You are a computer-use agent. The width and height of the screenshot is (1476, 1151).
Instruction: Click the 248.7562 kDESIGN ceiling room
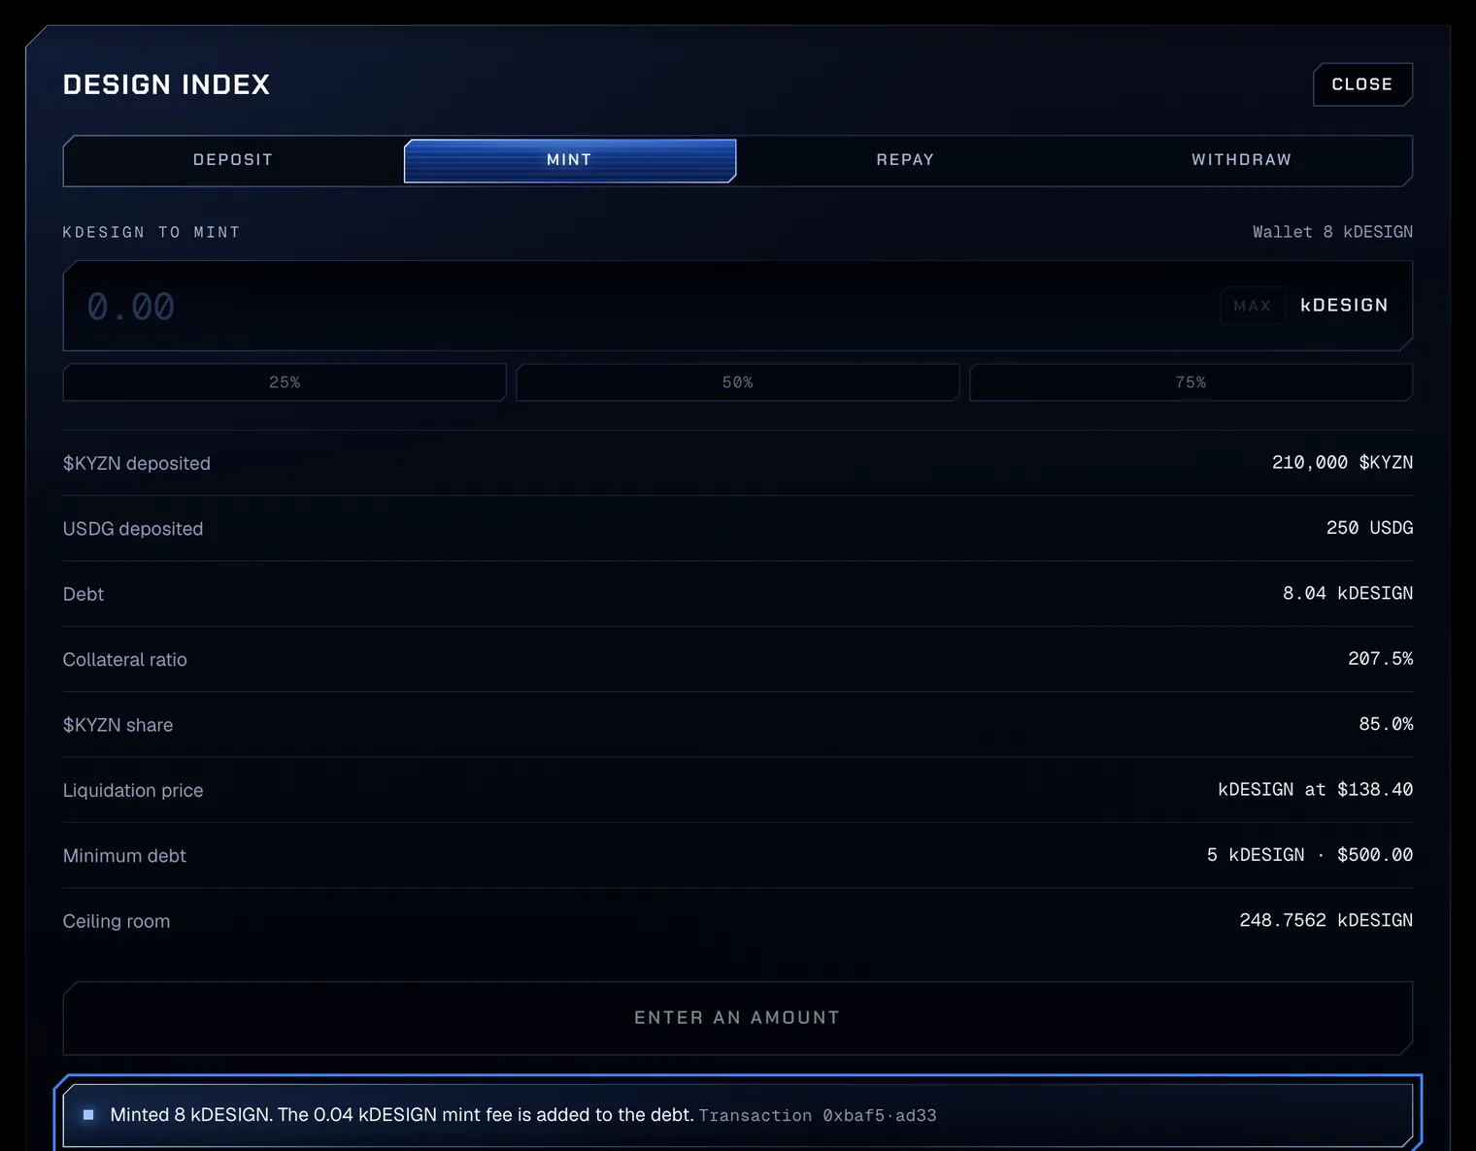[1325, 920]
